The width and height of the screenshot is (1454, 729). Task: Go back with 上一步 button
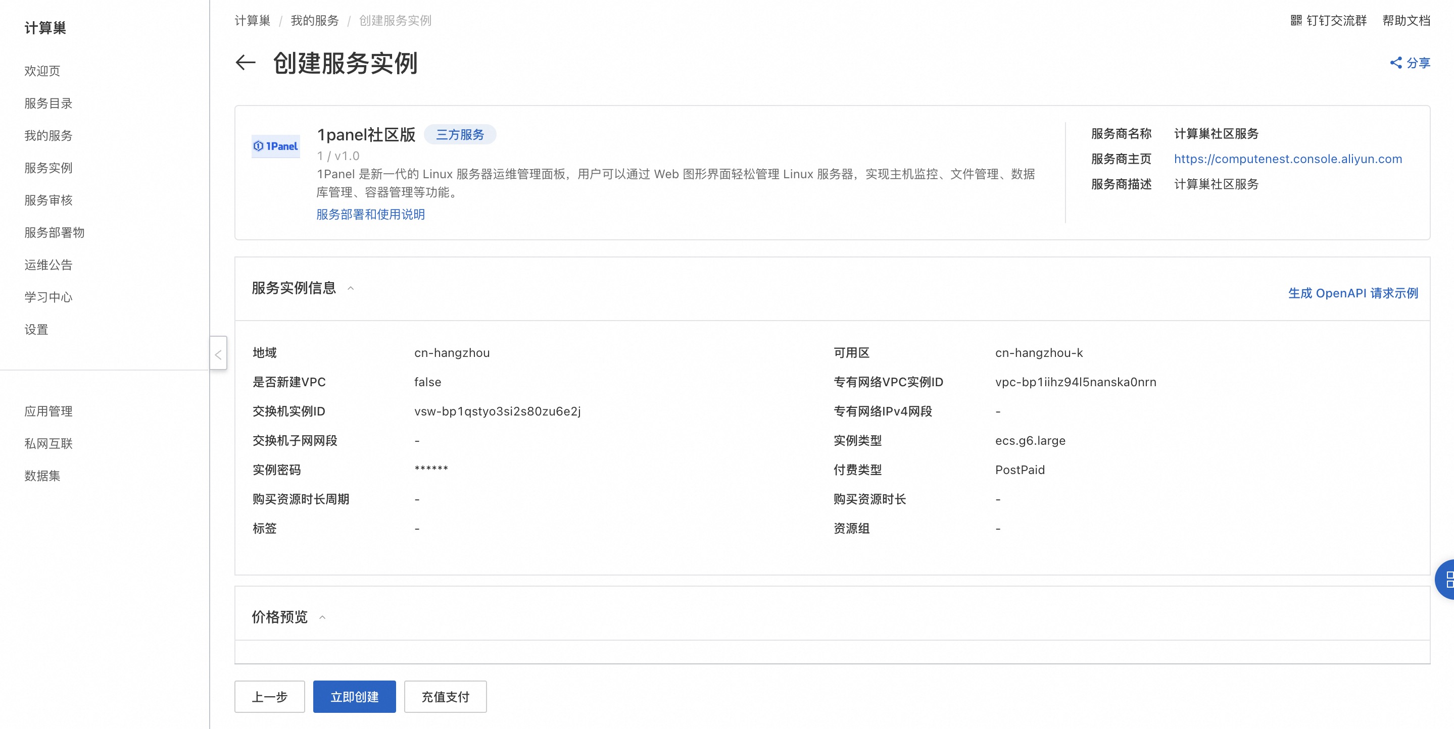pos(269,697)
